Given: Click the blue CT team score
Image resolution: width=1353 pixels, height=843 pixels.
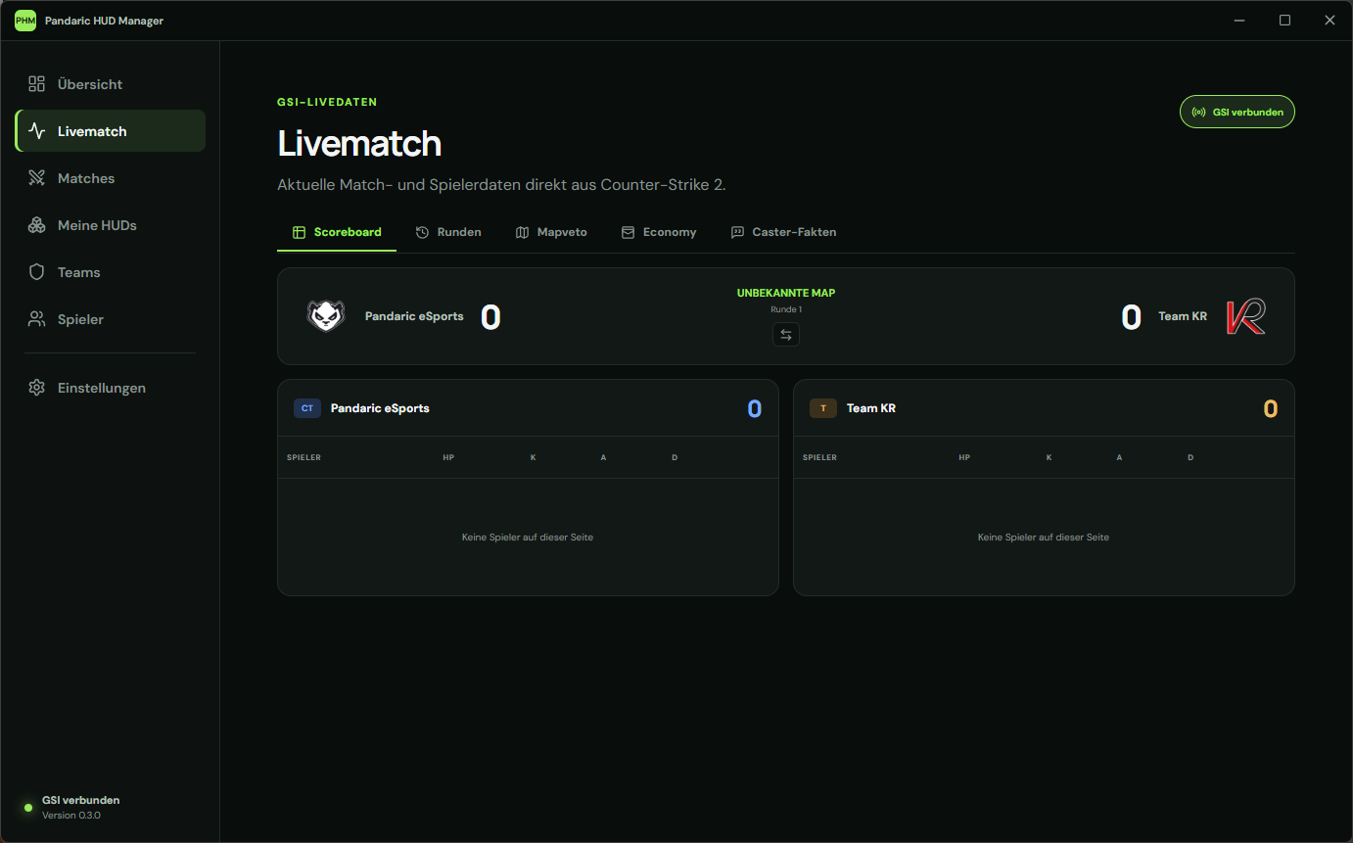Looking at the screenshot, I should click(x=755, y=409).
